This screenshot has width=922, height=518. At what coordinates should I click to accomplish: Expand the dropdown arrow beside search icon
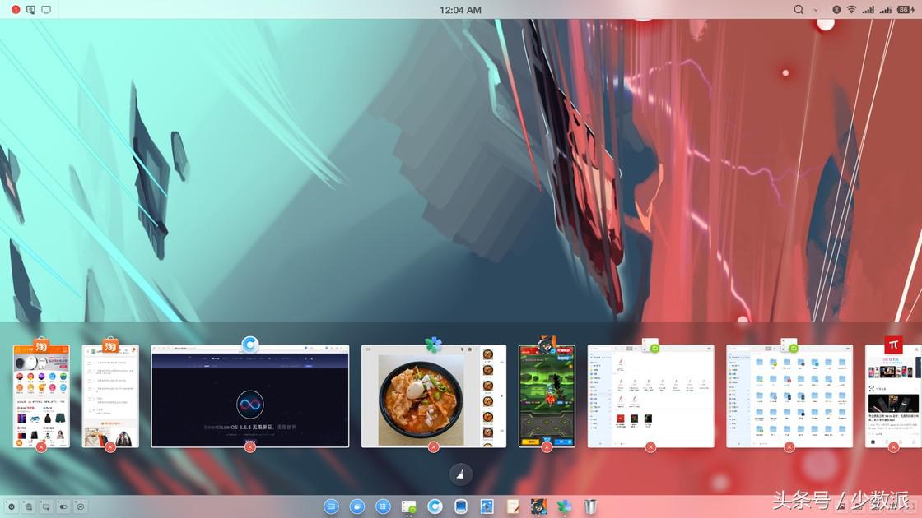point(816,10)
